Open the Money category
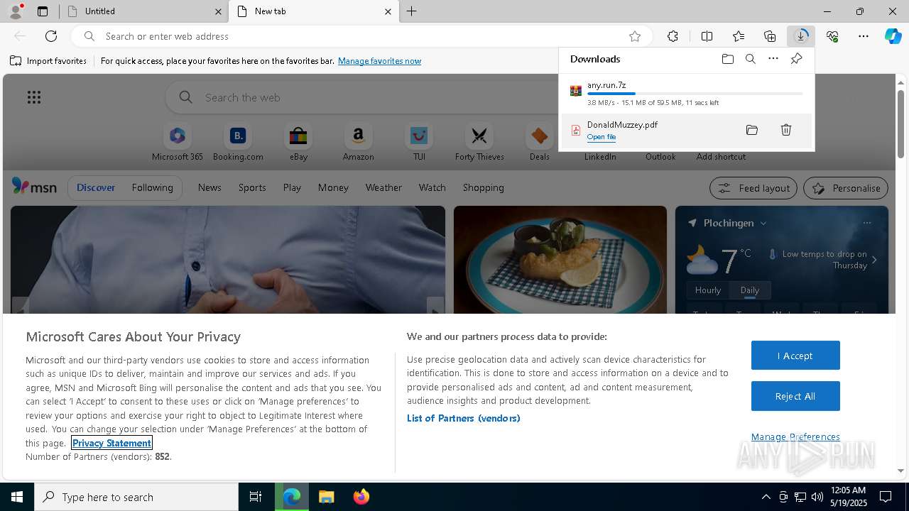The width and height of the screenshot is (909, 511). click(333, 187)
